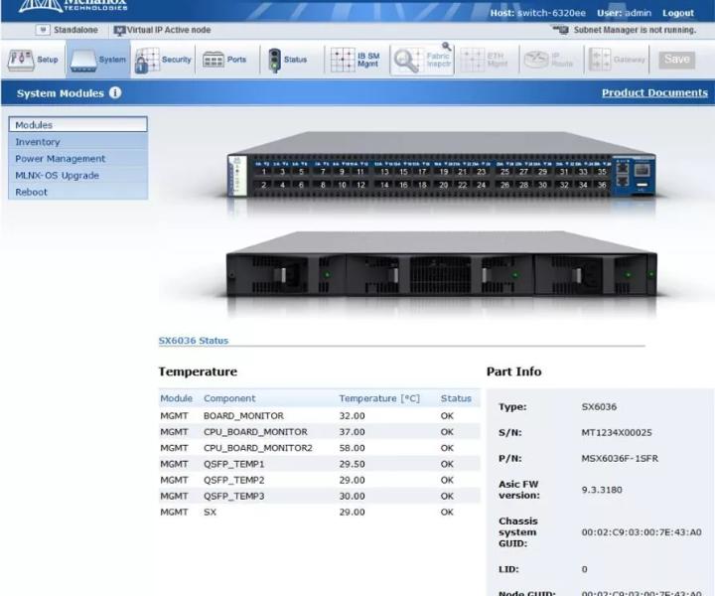Click the front panel switch image
715x596 pixels.
point(441,165)
